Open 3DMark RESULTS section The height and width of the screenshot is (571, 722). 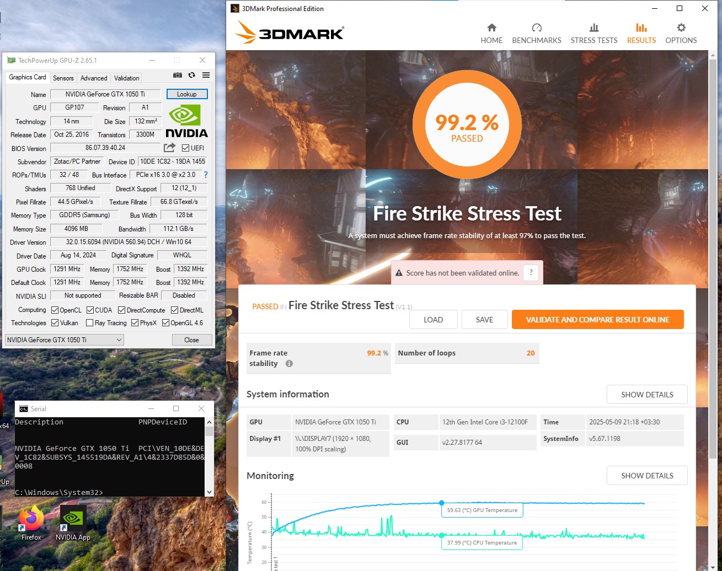[641, 34]
